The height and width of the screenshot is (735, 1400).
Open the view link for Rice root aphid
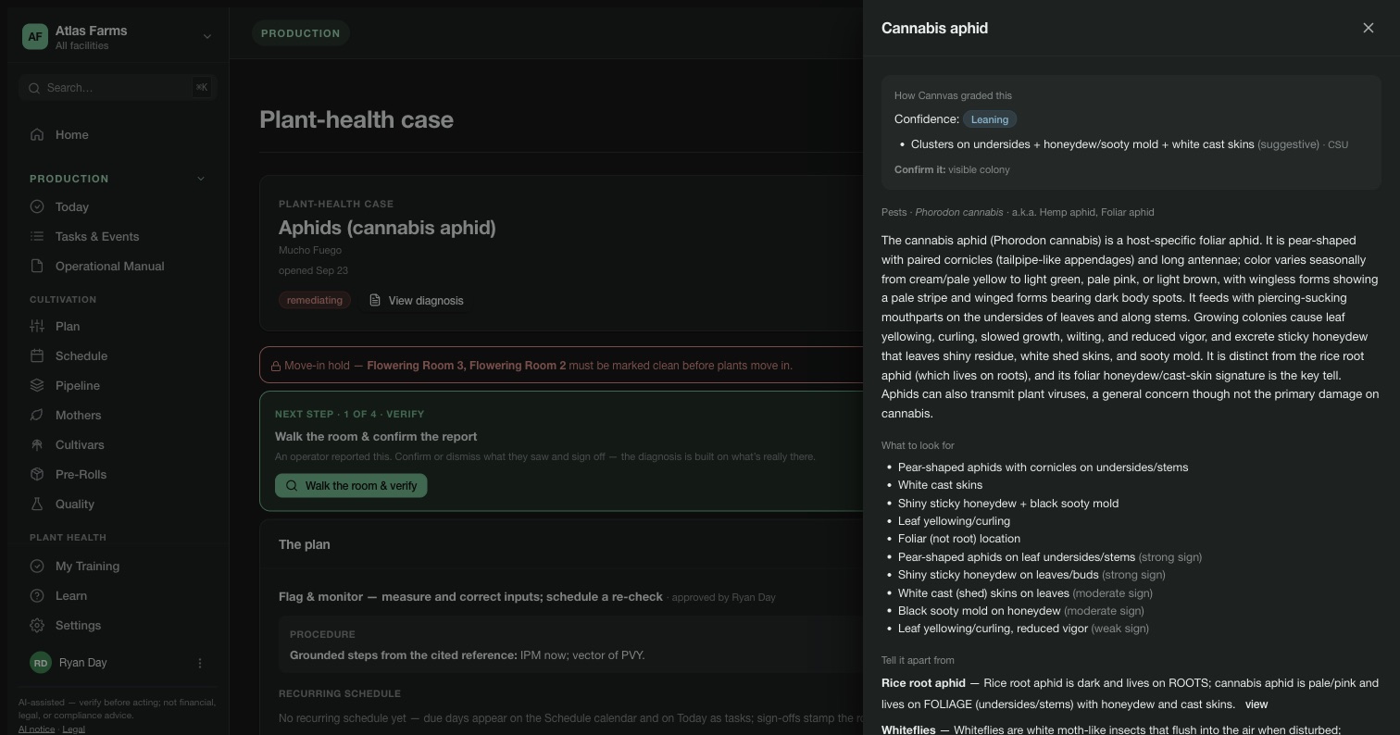coord(1256,704)
